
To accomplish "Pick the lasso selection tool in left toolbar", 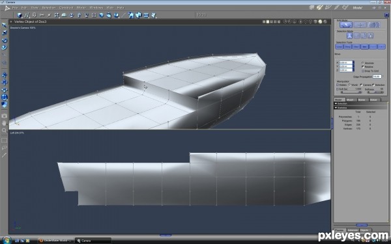I will 5,148.
